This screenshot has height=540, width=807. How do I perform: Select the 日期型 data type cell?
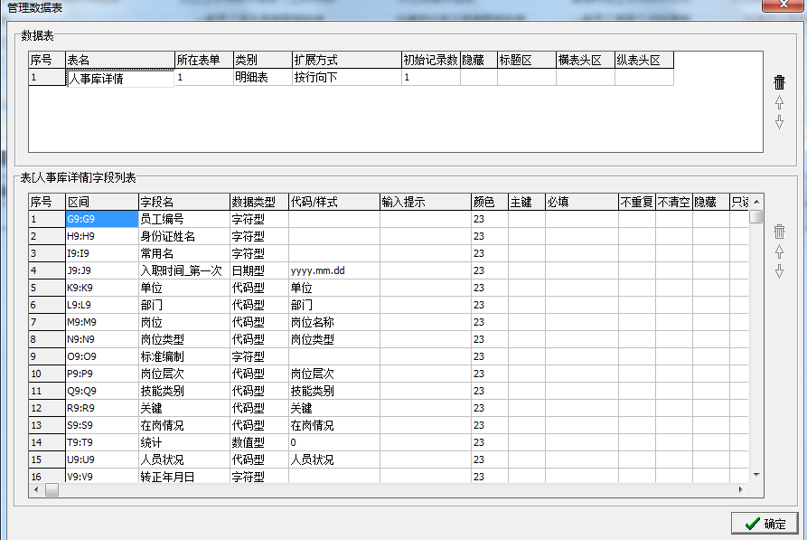pyautogui.click(x=258, y=270)
